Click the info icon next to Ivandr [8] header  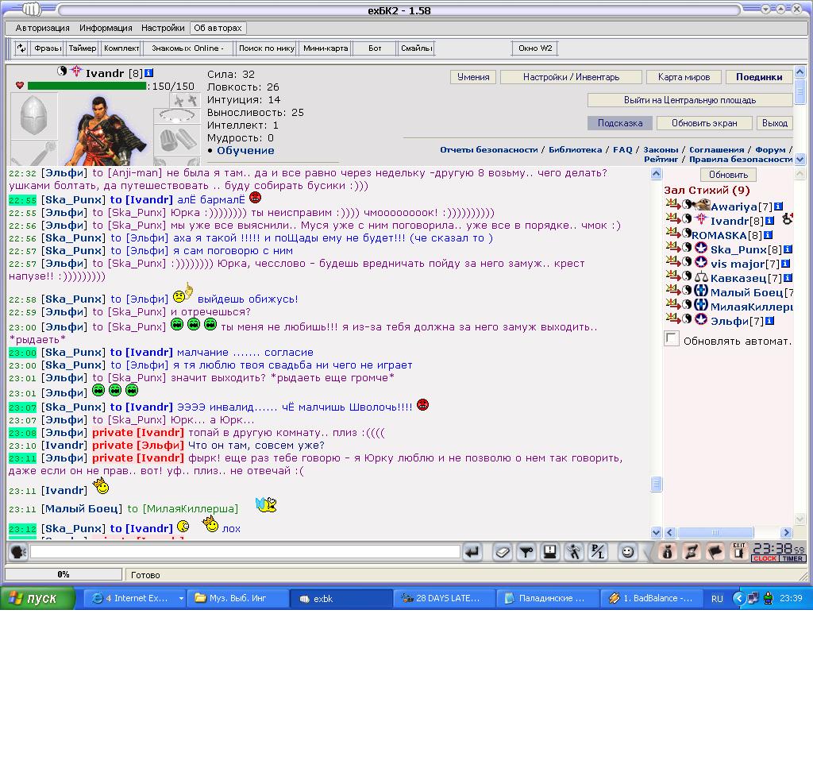[x=148, y=72]
